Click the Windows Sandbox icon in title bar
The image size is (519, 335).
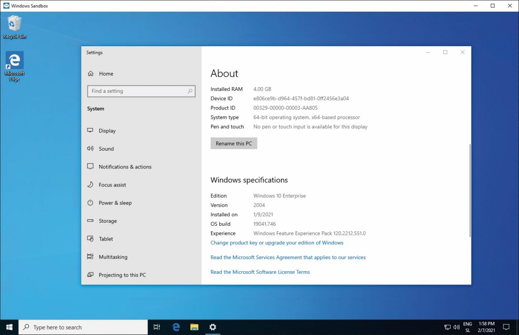(6, 6)
